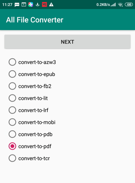Choose the convert-to-epub option
135x183 pixels.
click(x=32, y=74)
